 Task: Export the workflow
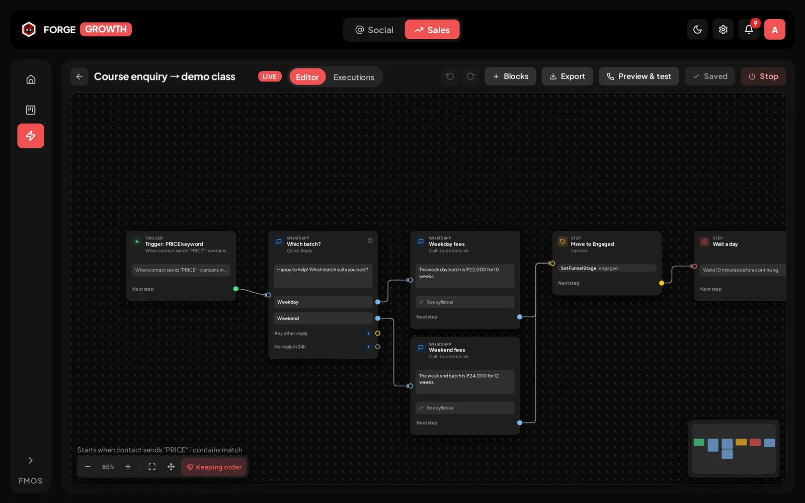pyautogui.click(x=567, y=76)
